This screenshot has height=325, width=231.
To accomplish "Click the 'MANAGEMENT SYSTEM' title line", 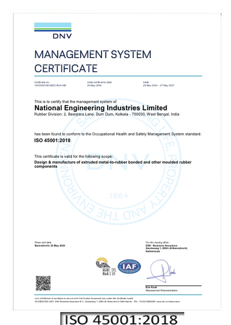I will 93,55.
